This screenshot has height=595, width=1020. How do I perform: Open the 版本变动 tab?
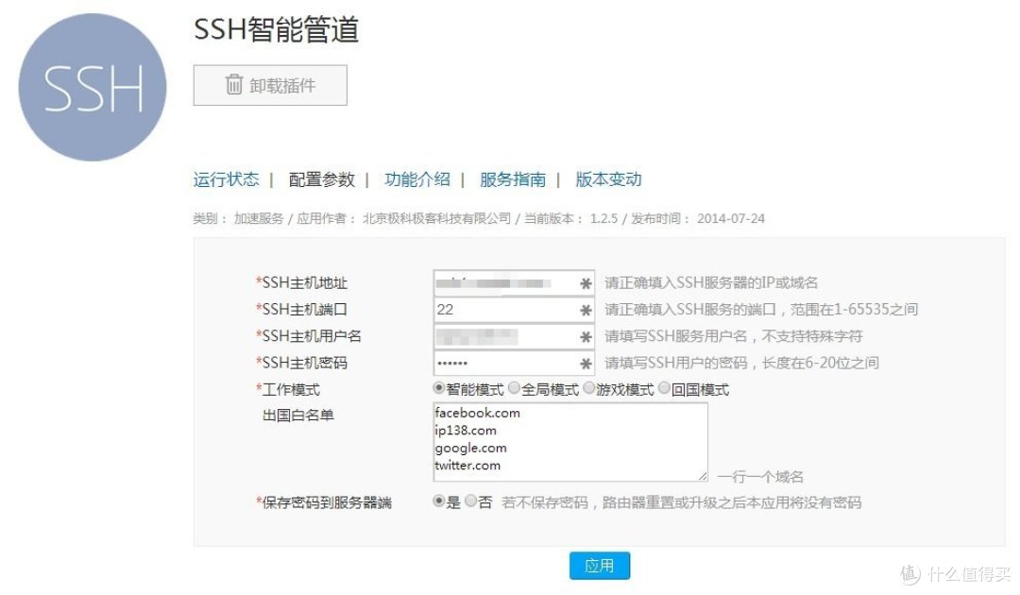pos(608,179)
